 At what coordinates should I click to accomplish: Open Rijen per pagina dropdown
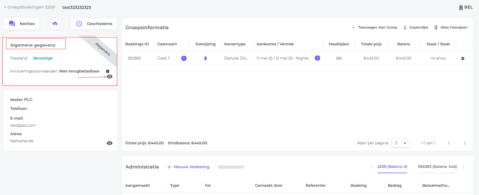click(401, 143)
